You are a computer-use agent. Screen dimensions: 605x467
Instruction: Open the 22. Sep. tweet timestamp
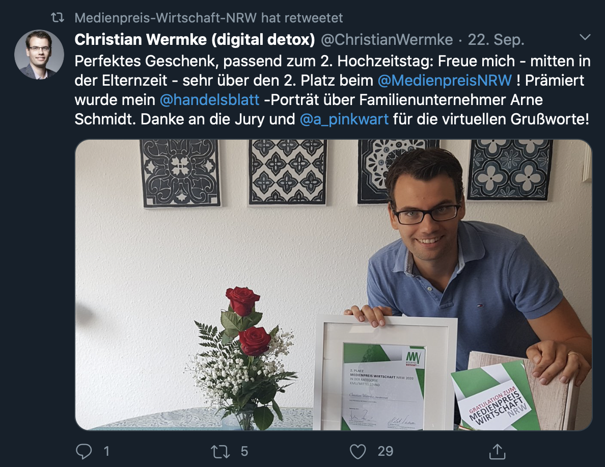(496, 39)
